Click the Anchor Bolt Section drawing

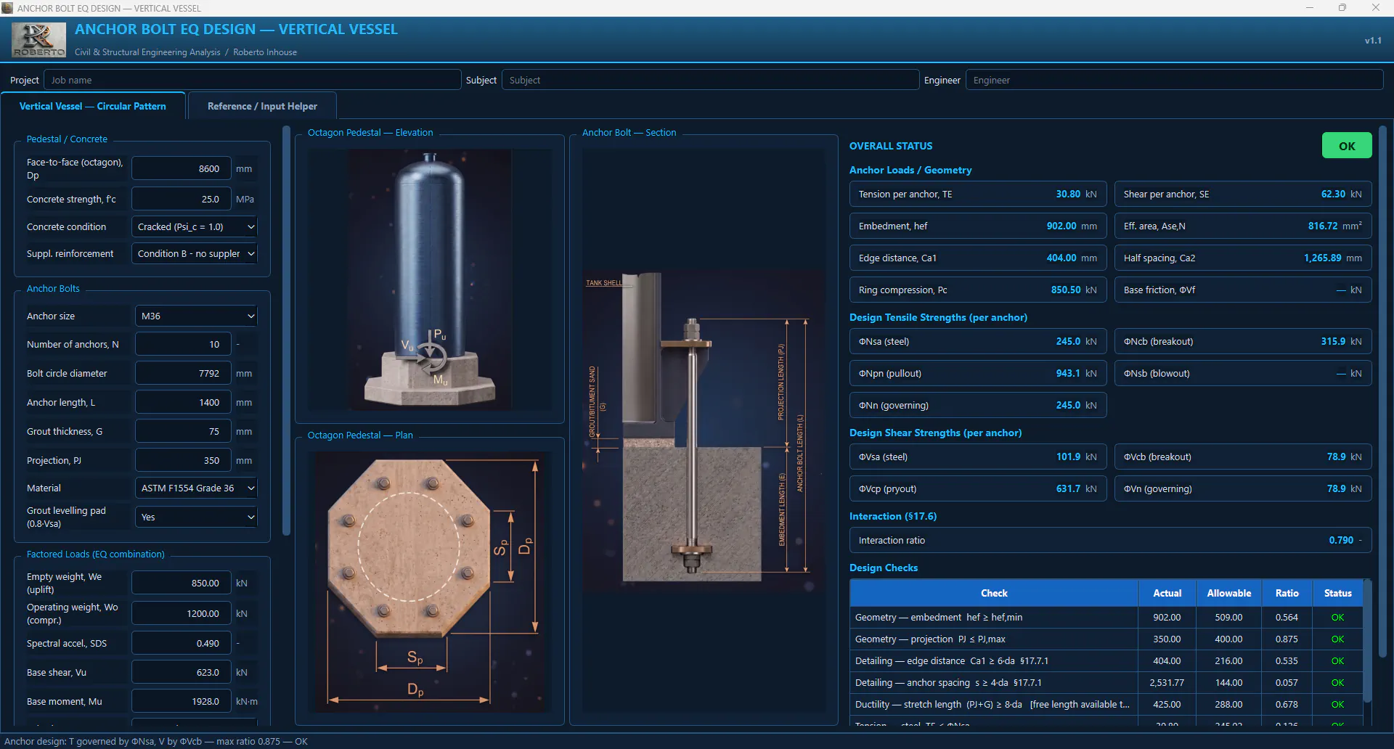click(x=703, y=431)
